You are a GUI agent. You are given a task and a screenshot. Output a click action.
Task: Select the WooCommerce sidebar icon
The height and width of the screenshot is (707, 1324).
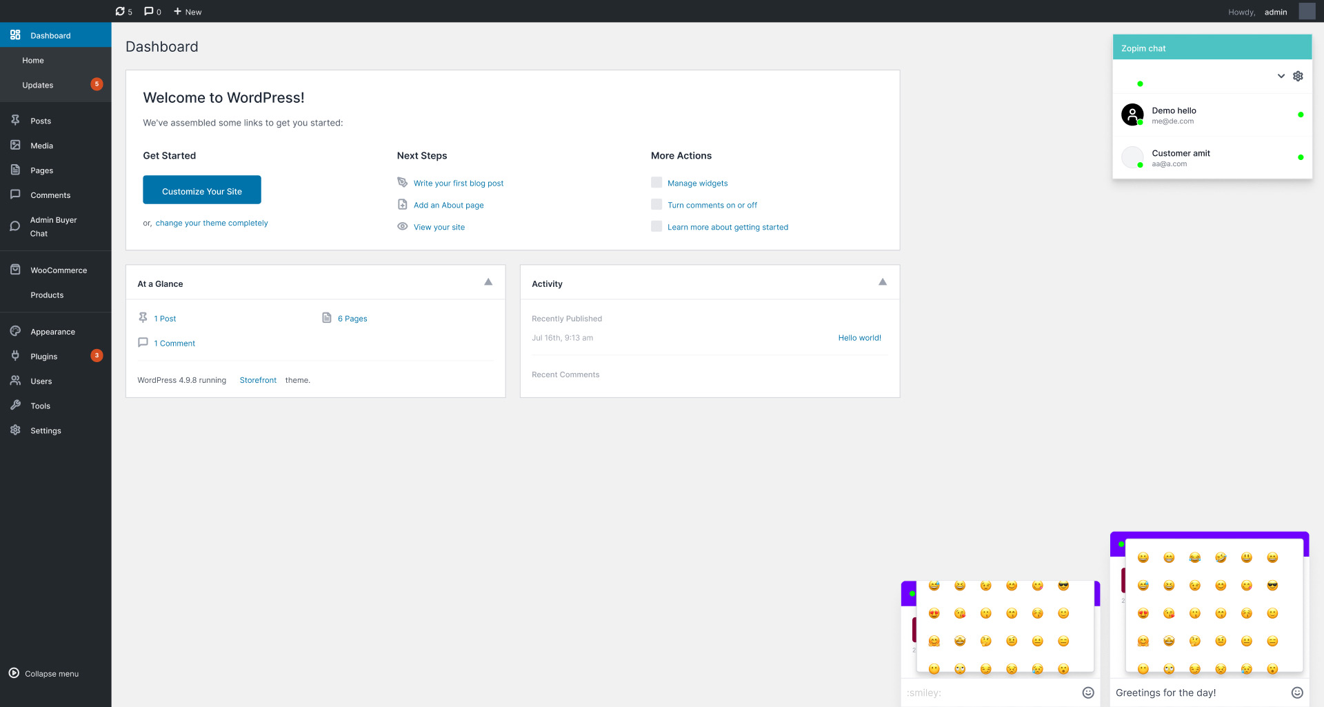pyautogui.click(x=14, y=269)
